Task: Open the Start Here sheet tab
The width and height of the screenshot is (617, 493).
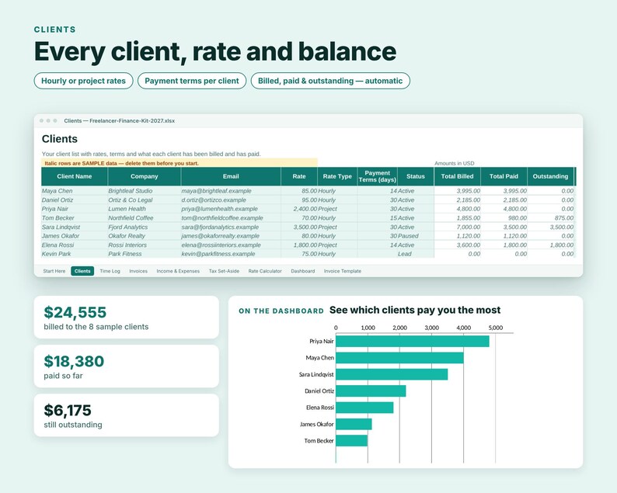Action: 54,271
